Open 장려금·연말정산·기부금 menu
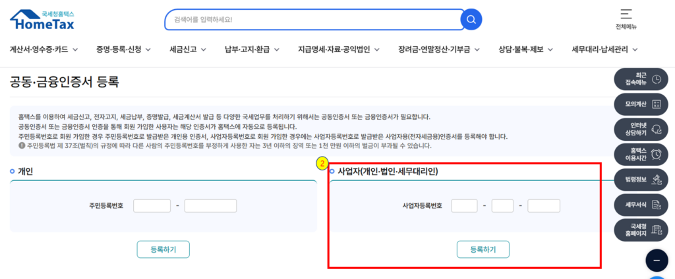The image size is (675, 279). coord(439,49)
